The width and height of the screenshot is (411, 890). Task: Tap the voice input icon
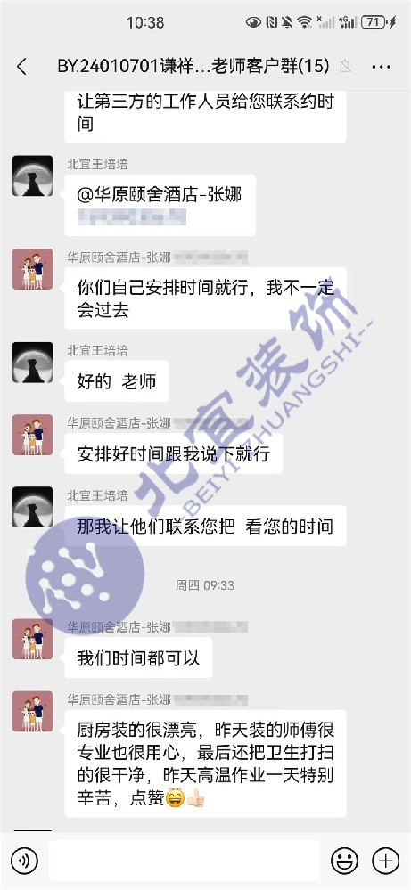pyautogui.click(x=24, y=861)
